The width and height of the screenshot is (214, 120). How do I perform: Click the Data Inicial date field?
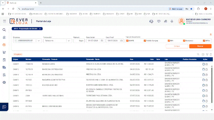click(x=95, y=41)
